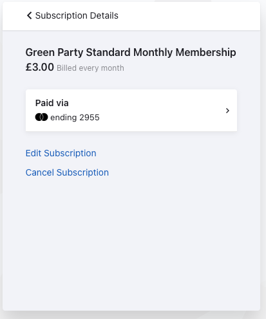This screenshot has width=266, height=319.
Task: Open payment method via right chevron
Action: tap(227, 111)
